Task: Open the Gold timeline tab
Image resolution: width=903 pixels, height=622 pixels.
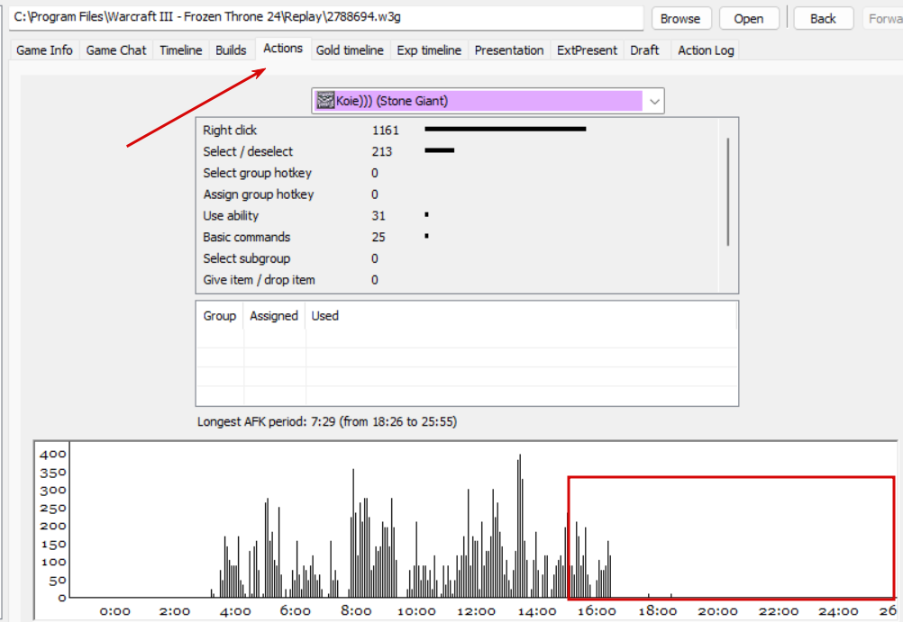Action: (x=350, y=50)
